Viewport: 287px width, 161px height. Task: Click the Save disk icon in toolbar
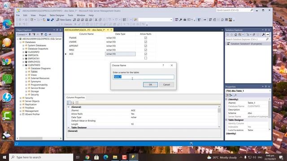[x=48, y=20]
